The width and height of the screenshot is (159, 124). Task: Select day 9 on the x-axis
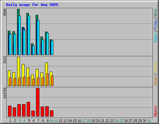[x=48, y=121]
